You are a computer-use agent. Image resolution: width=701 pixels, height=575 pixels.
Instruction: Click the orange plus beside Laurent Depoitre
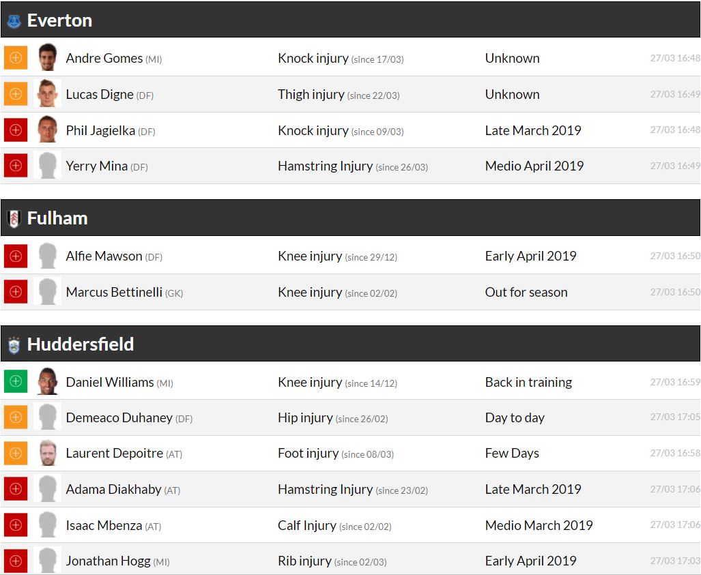(16, 454)
